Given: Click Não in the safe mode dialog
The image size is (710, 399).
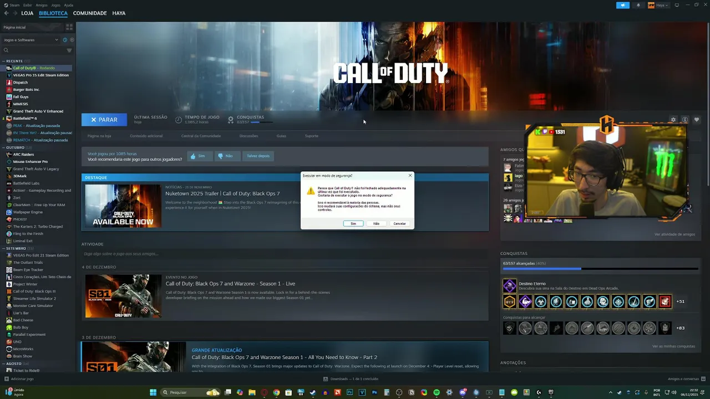Looking at the screenshot, I should [376, 223].
